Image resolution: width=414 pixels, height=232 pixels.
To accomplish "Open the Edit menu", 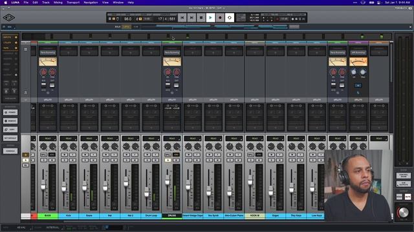I will click(x=35, y=3).
